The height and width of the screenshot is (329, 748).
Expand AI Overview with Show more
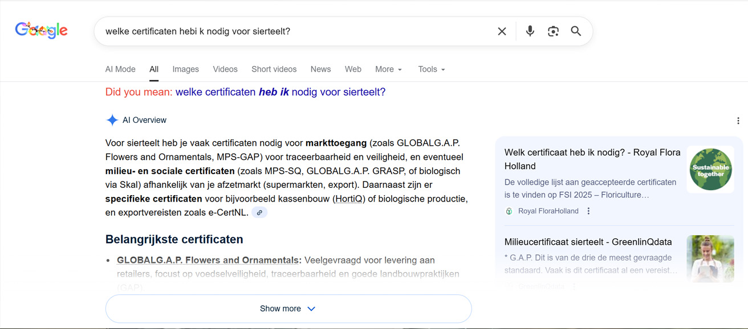point(288,309)
